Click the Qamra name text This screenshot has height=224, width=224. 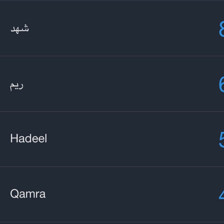[x=28, y=193]
